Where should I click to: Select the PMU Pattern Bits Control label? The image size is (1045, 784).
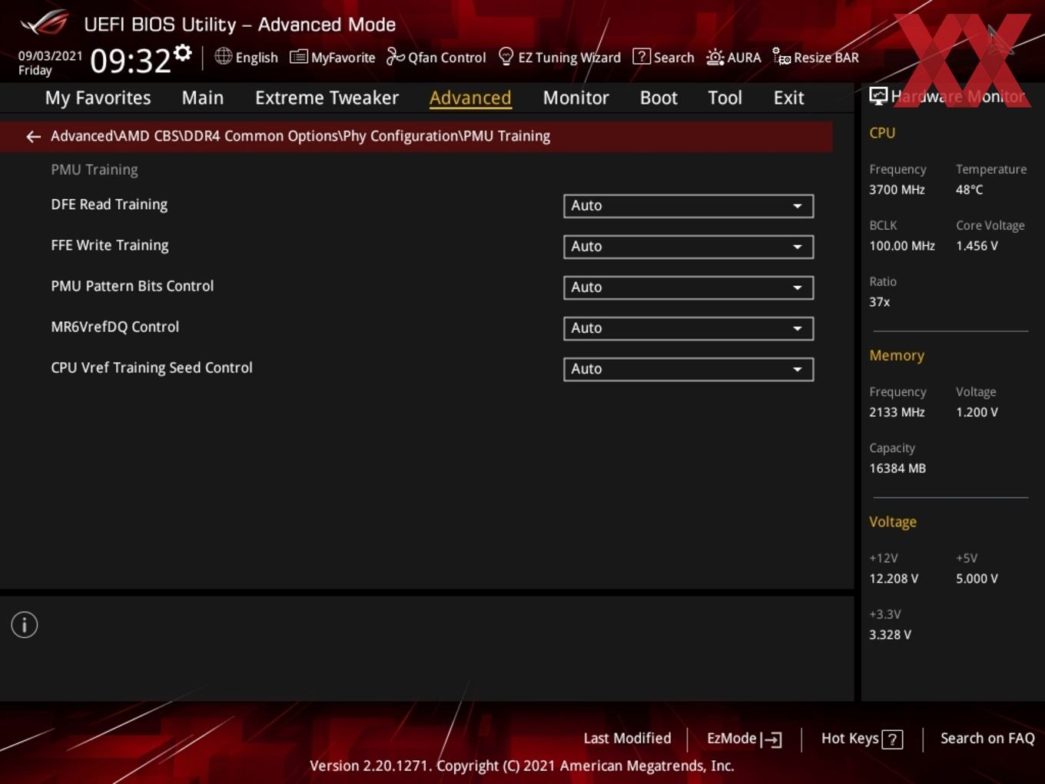(x=132, y=286)
